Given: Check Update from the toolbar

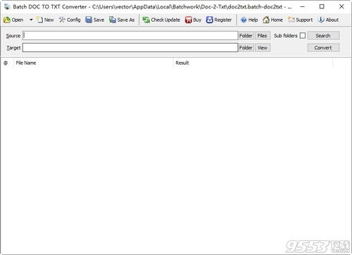Looking at the screenshot, I should click(161, 20).
